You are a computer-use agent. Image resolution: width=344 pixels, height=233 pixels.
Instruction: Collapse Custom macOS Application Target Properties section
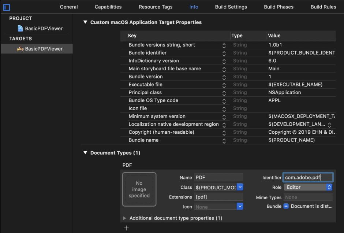click(85, 22)
